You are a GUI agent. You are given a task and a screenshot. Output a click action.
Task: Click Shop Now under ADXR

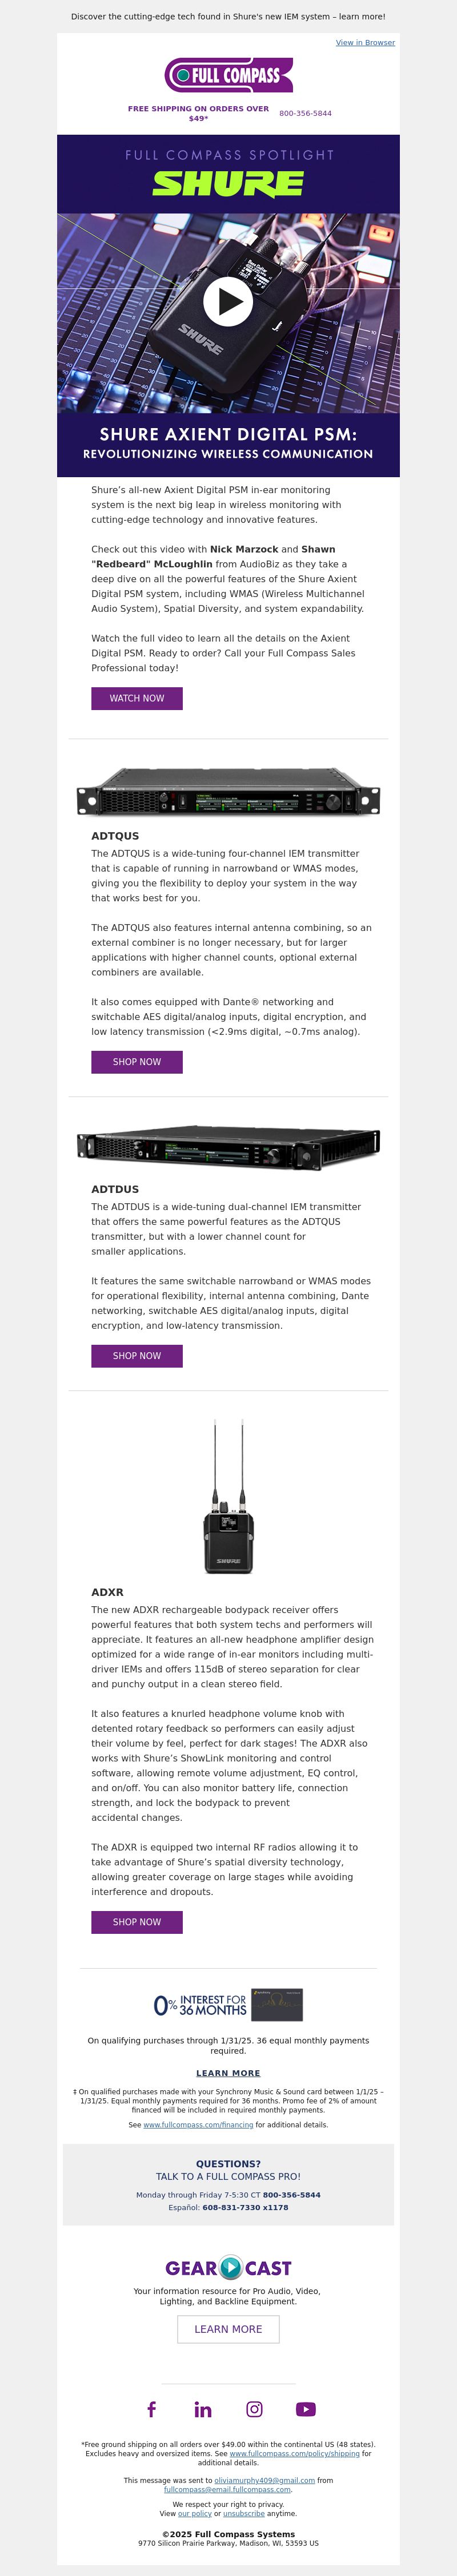137,1922
